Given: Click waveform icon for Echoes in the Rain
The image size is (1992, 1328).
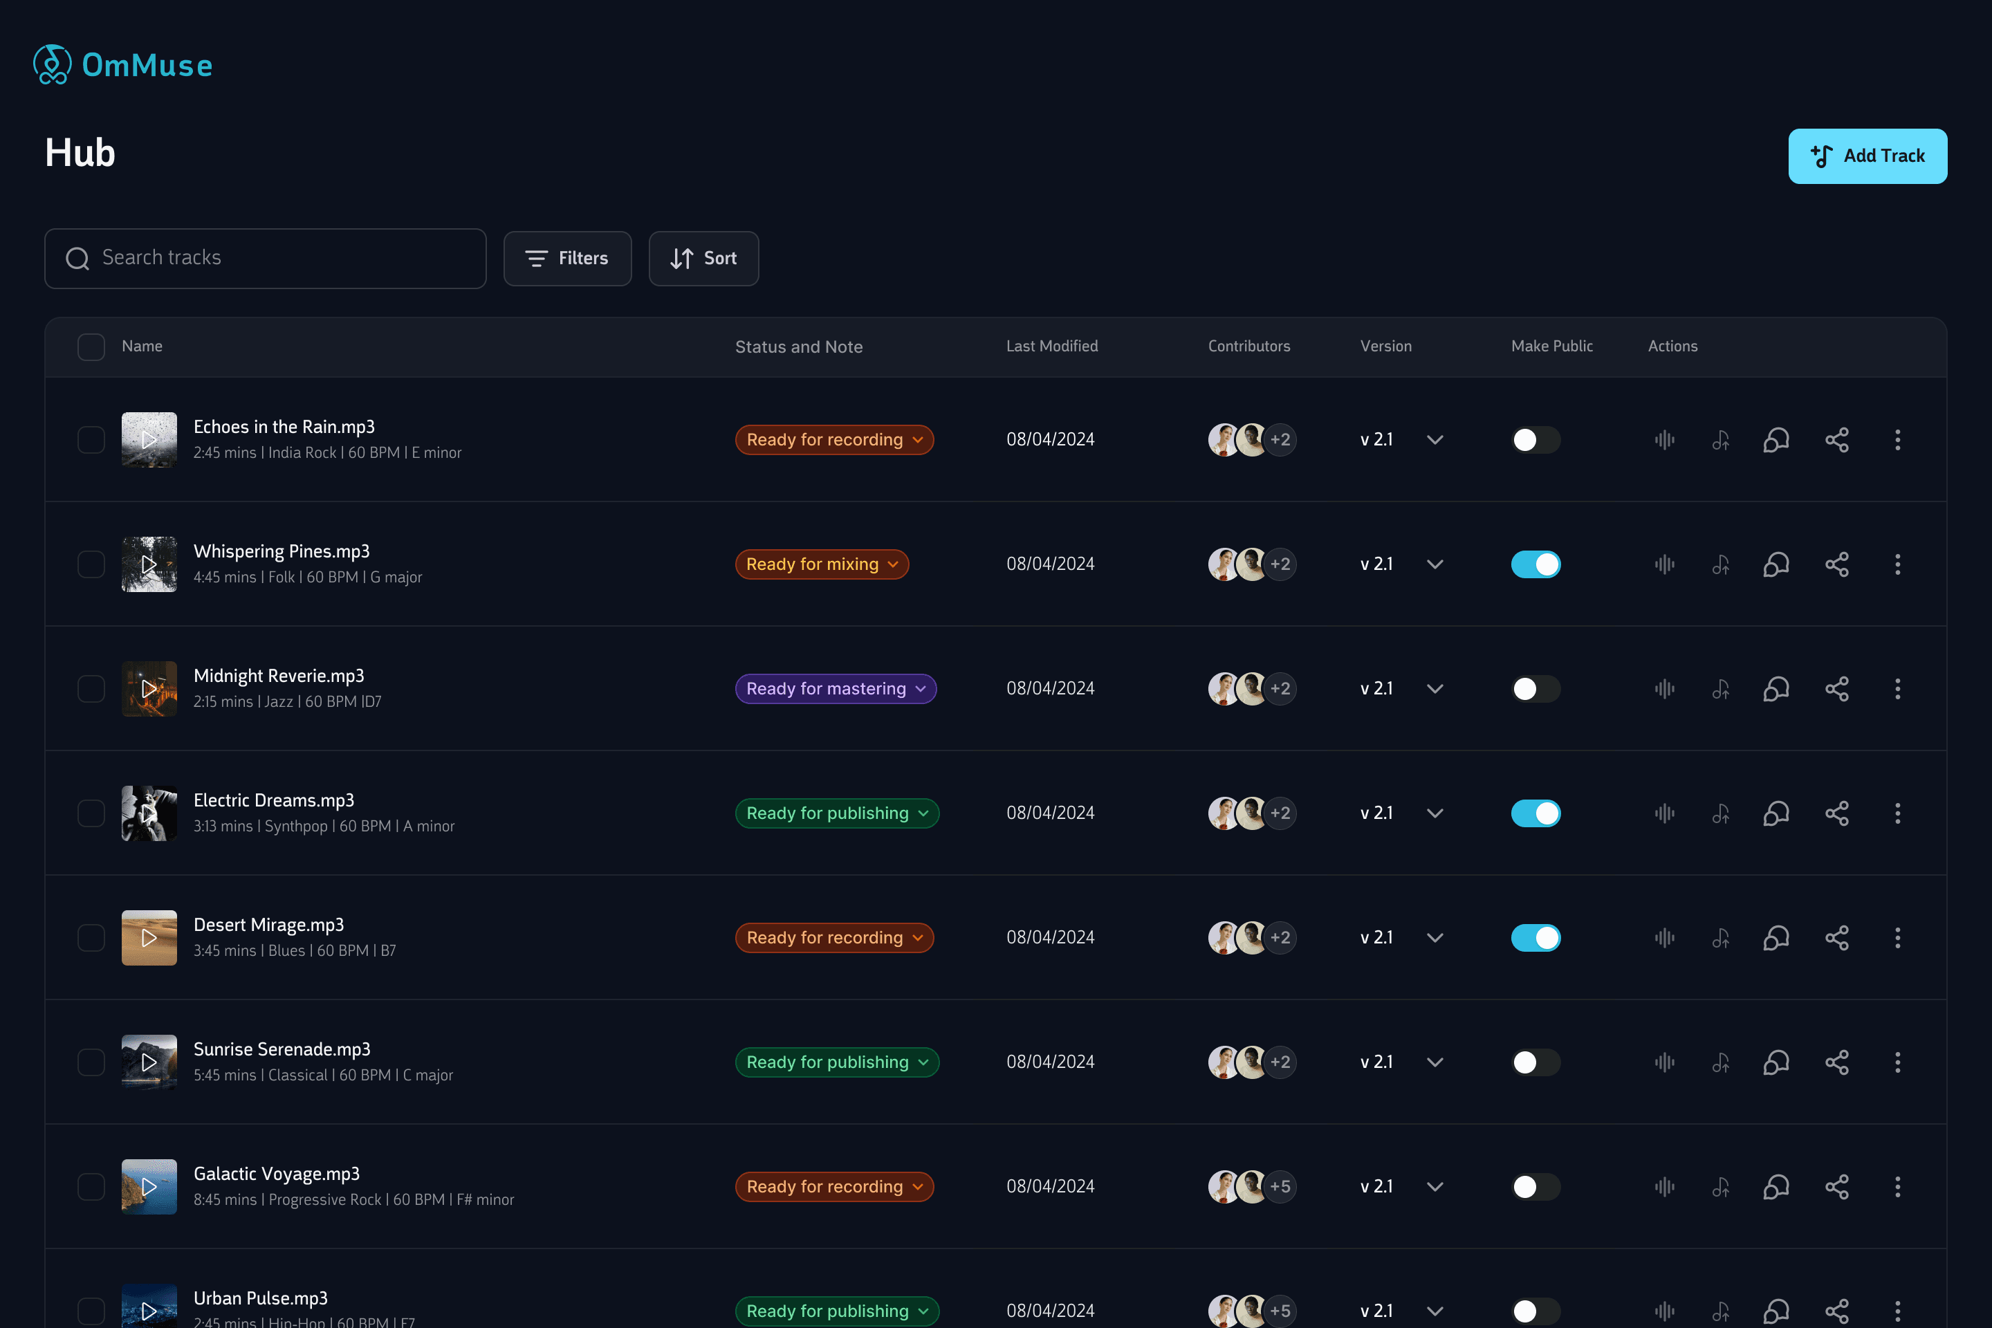Looking at the screenshot, I should pyautogui.click(x=1664, y=440).
